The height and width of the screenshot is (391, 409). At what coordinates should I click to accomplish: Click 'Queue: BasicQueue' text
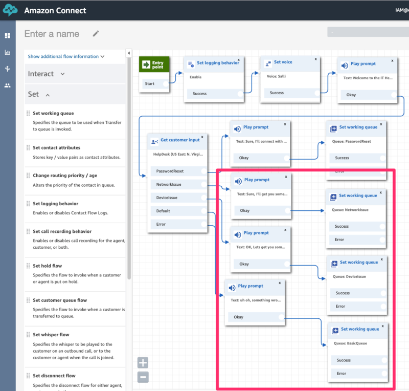click(350, 343)
